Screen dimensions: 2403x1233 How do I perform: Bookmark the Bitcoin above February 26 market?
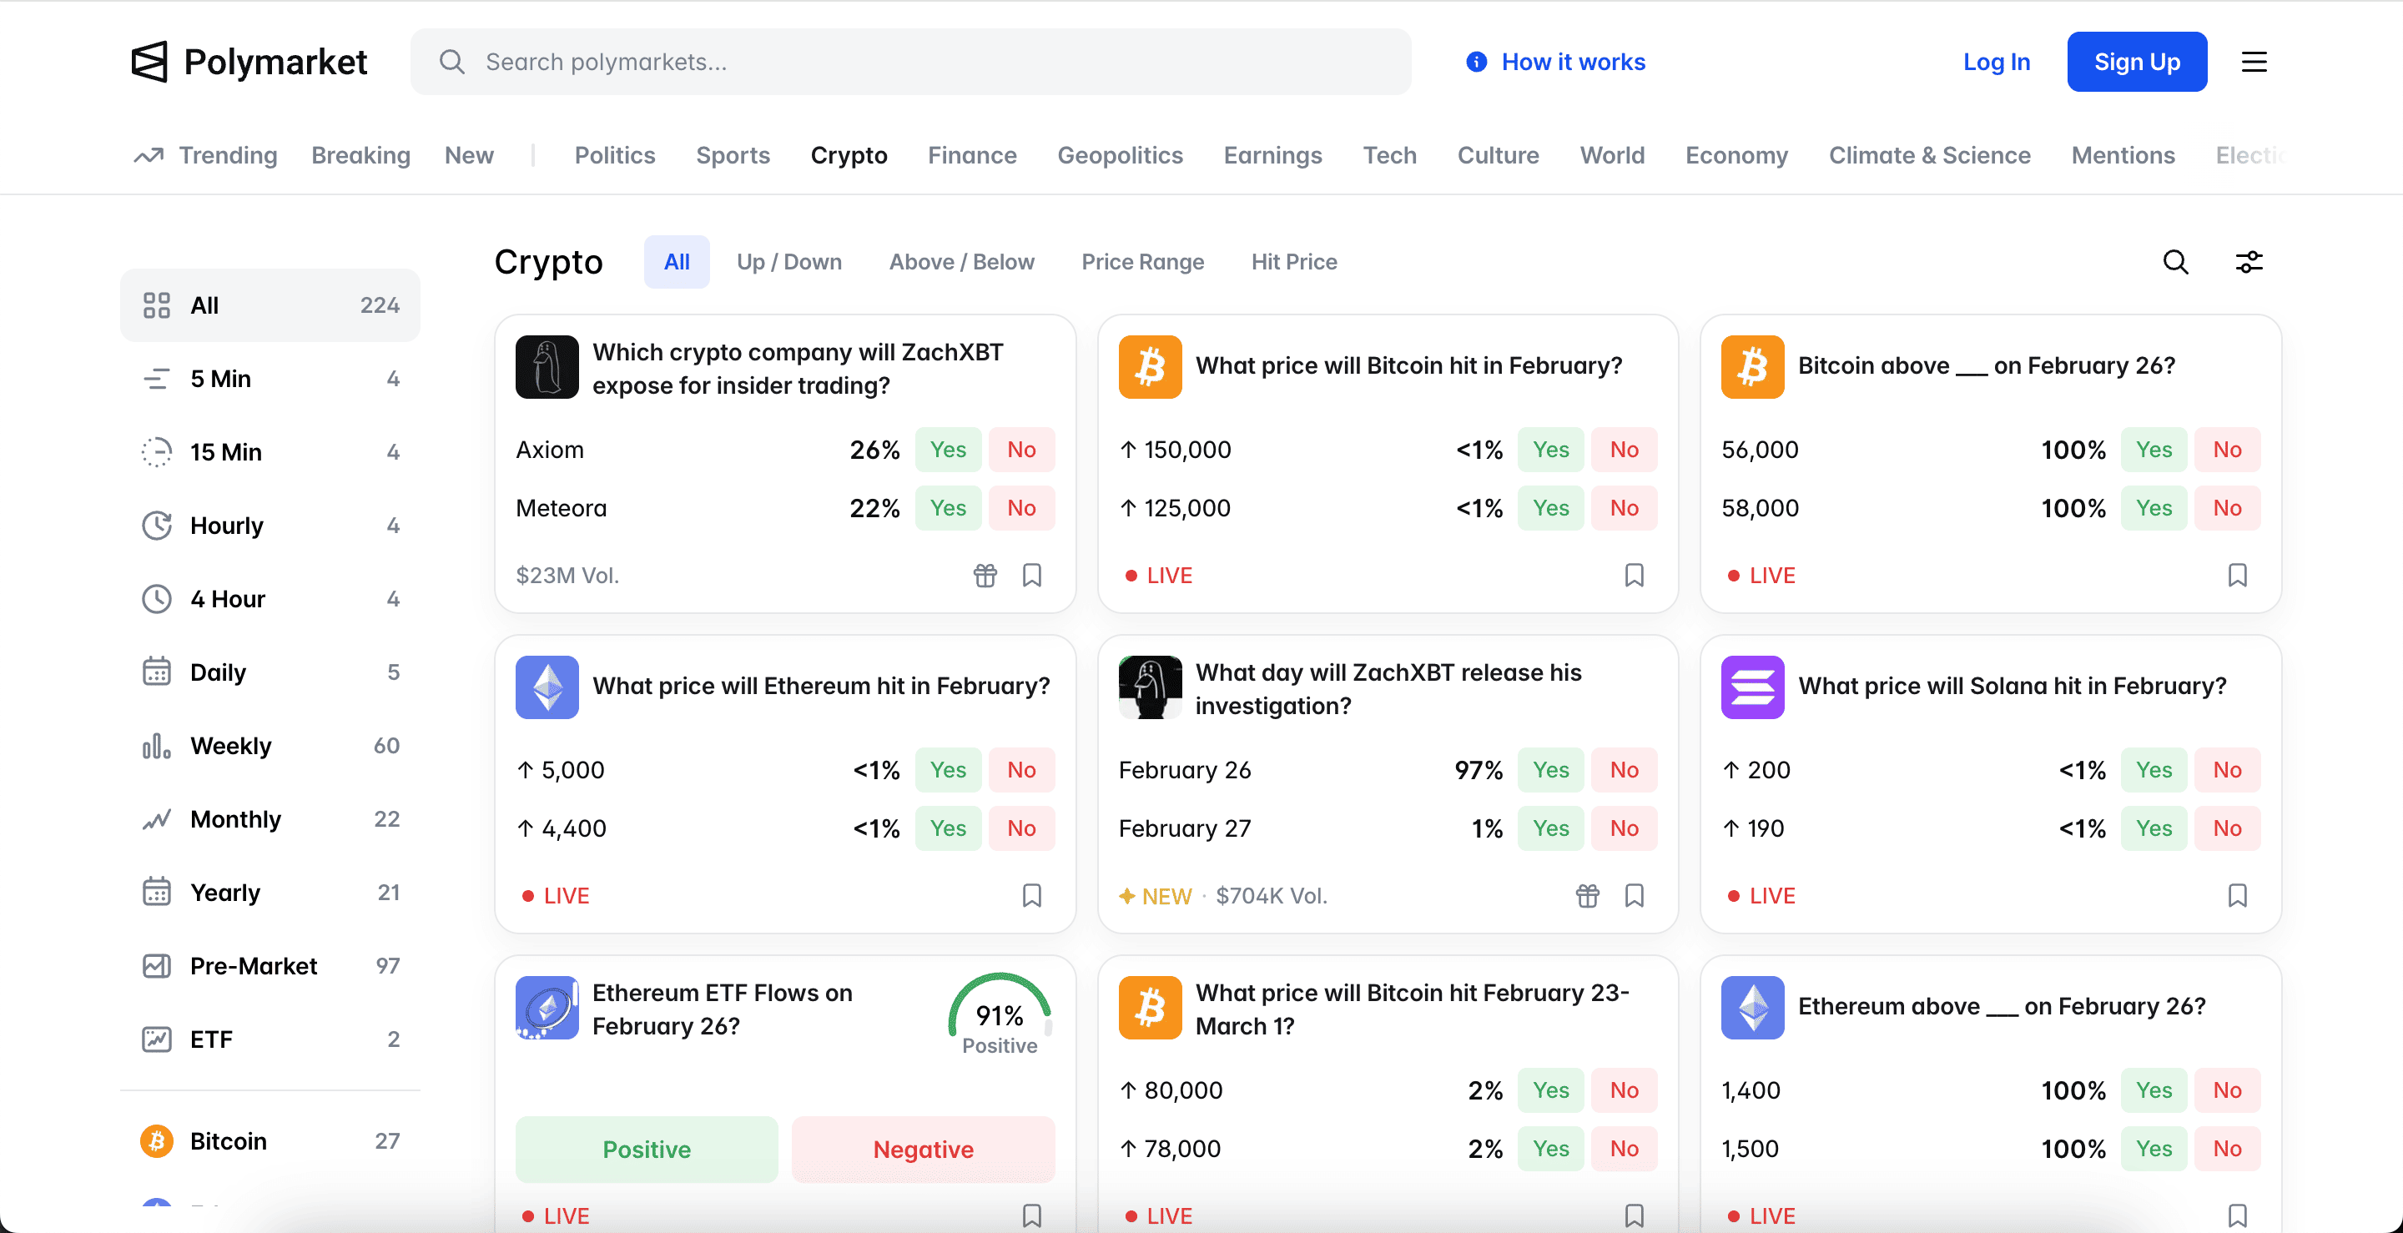(2237, 576)
